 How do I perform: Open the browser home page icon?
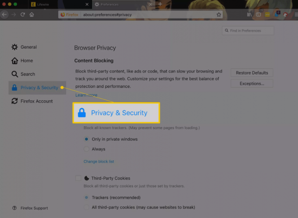tap(32, 15)
